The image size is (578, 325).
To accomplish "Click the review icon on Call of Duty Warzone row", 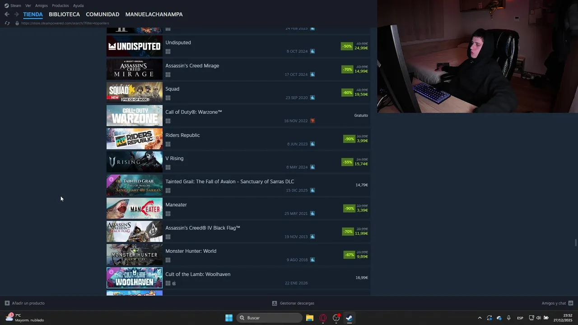I will (x=312, y=121).
